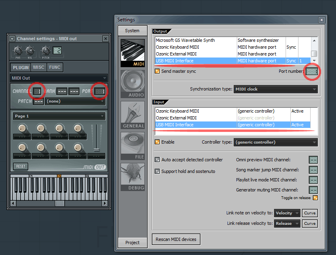Click the highlighted C5 key label on keyboard

click(x=59, y=176)
